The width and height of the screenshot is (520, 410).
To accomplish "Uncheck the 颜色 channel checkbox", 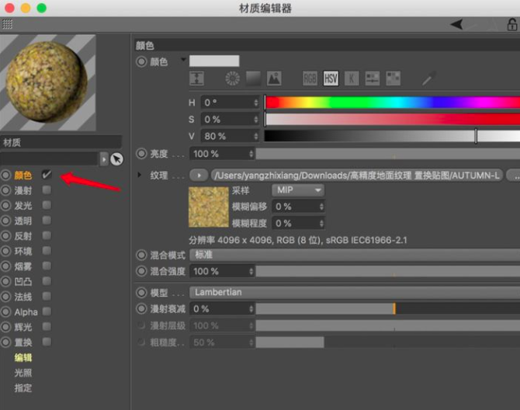I will pos(47,175).
